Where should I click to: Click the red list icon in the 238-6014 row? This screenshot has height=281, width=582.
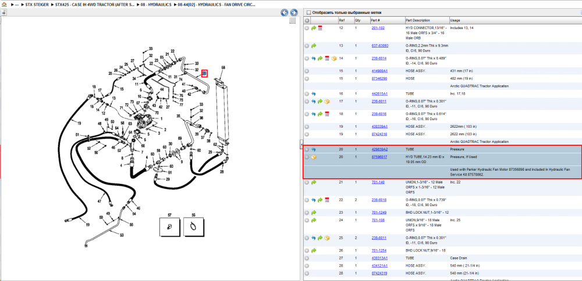tap(327, 58)
